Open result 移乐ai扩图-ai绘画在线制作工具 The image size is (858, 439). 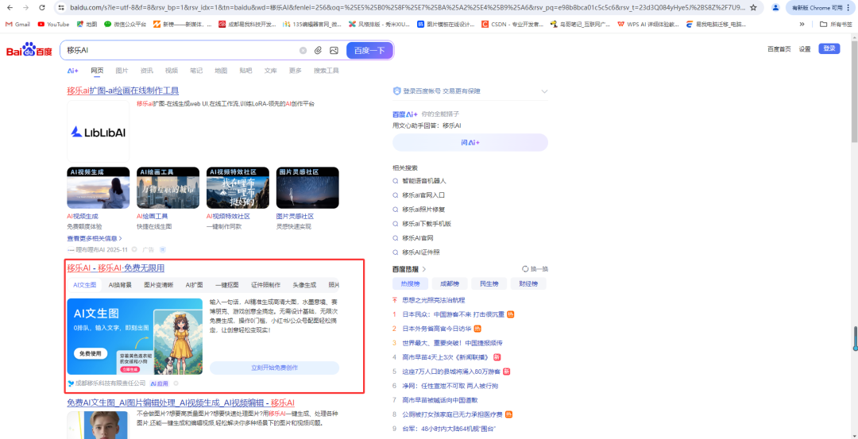pyautogui.click(x=122, y=90)
